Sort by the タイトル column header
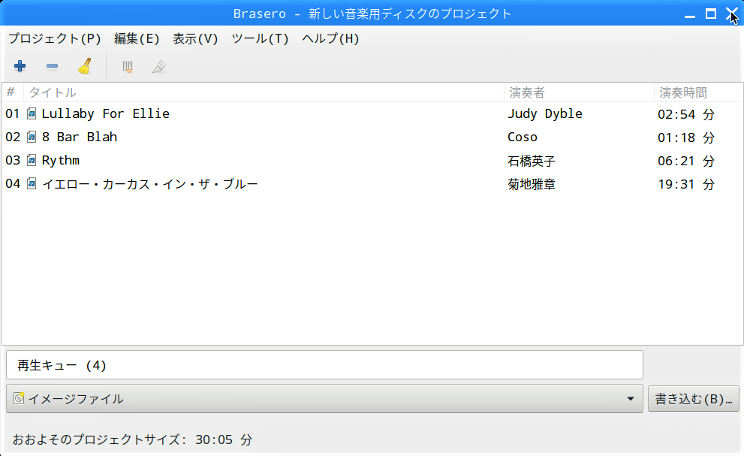744x456 pixels. click(264, 92)
